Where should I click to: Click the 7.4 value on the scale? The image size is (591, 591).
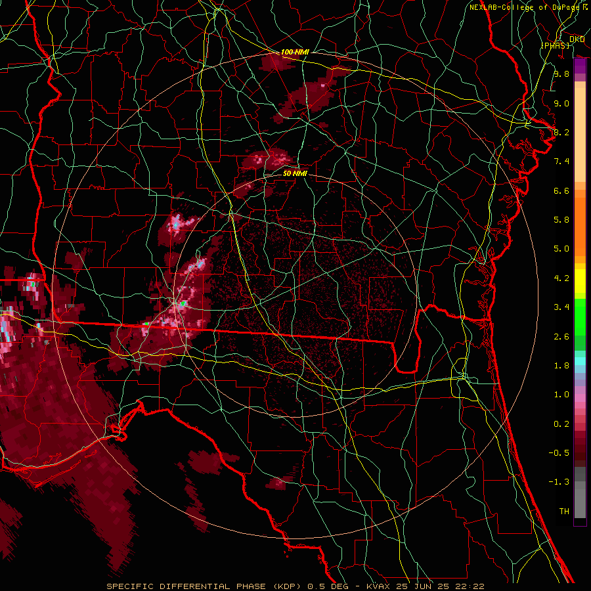(561, 162)
